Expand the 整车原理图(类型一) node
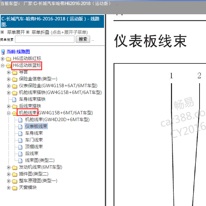The image size is (206, 206). [8, 181]
